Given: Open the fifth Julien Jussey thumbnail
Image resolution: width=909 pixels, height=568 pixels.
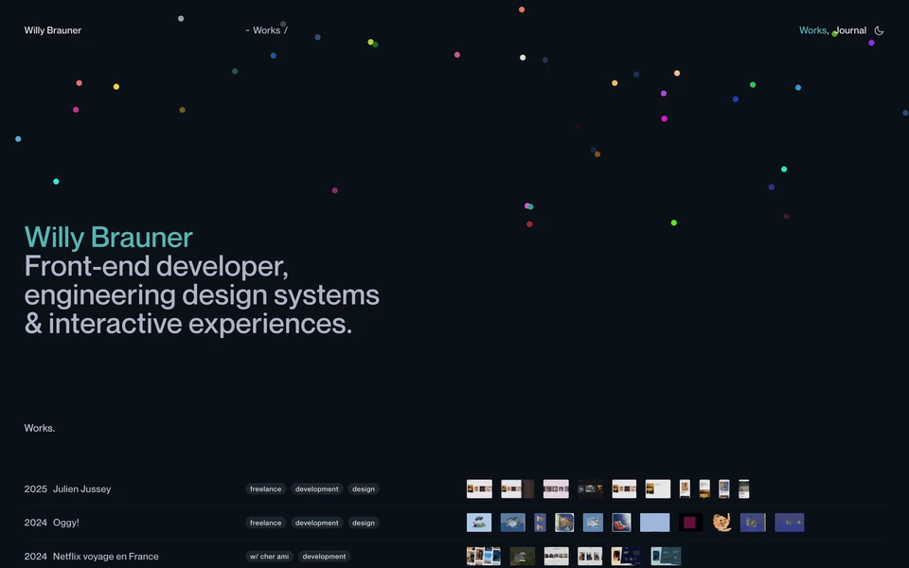Looking at the screenshot, I should point(624,488).
